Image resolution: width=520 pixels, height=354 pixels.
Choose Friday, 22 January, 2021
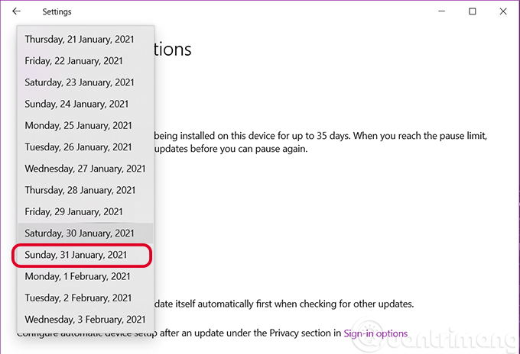pyautogui.click(x=73, y=60)
